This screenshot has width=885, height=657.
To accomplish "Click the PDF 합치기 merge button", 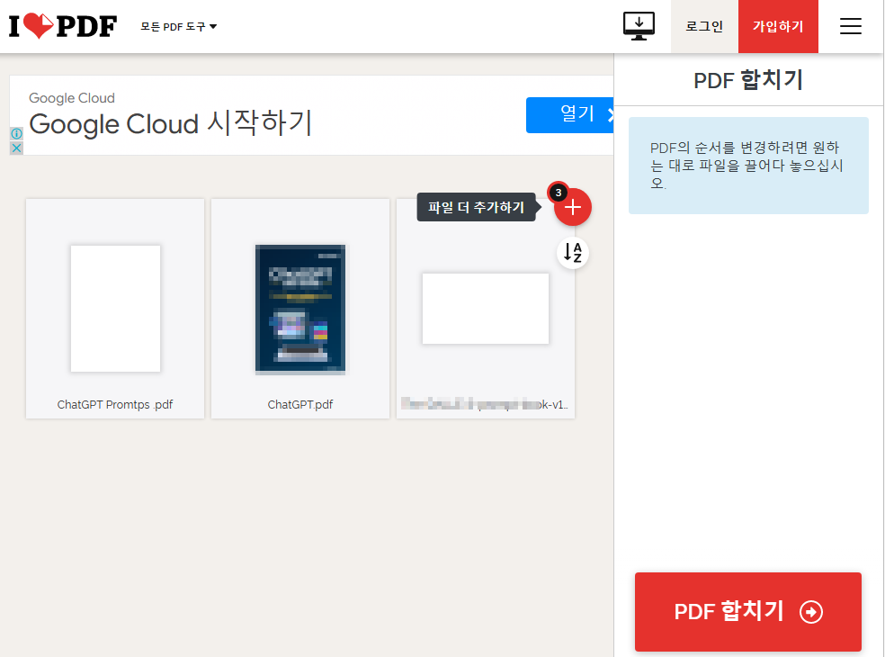I will click(x=748, y=612).
